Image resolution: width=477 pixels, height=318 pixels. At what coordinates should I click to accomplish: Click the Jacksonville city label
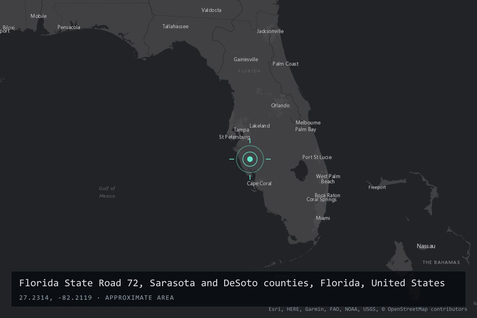pyautogui.click(x=270, y=31)
